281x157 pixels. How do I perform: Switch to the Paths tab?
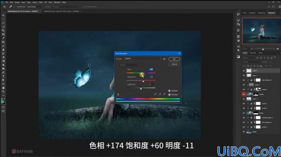click(x=260, y=53)
